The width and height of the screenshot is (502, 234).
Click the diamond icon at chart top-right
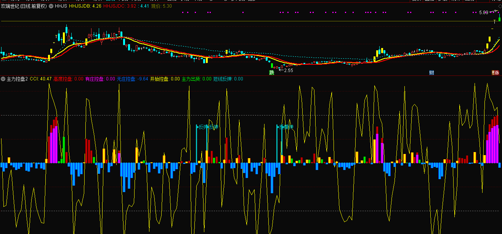coord(500,6)
